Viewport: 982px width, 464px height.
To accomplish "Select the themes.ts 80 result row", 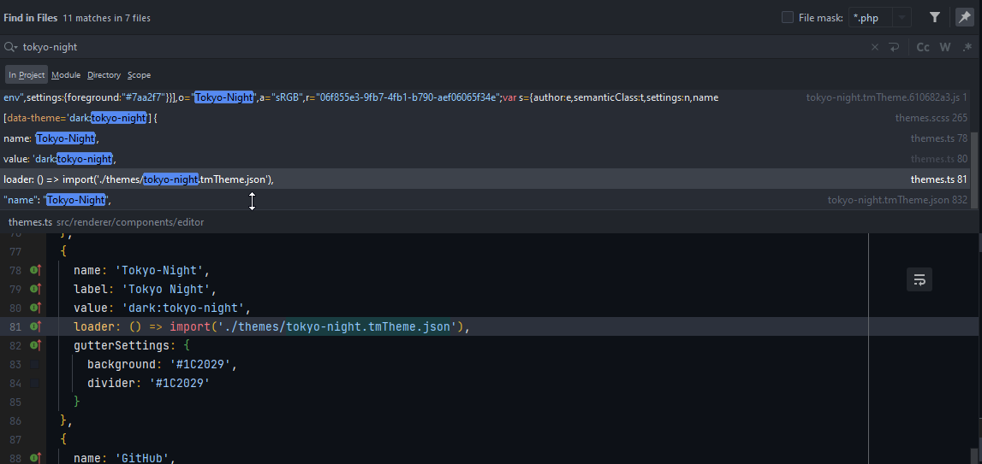I will [485, 159].
